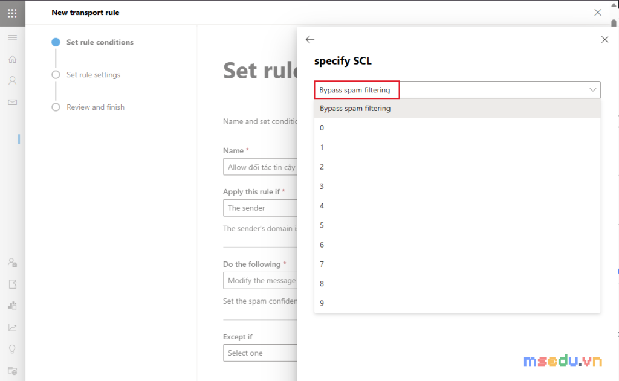Image resolution: width=619 pixels, height=381 pixels.
Task: Select Bypass spam filtering option in list
Action: (x=457, y=109)
